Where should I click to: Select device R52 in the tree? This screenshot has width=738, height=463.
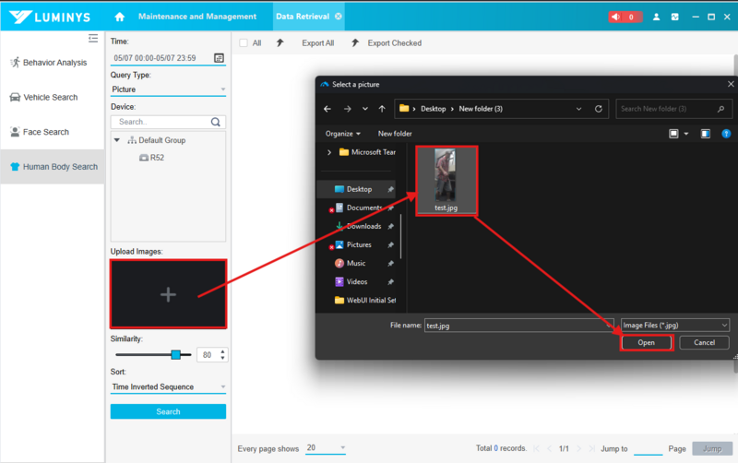pyautogui.click(x=151, y=158)
